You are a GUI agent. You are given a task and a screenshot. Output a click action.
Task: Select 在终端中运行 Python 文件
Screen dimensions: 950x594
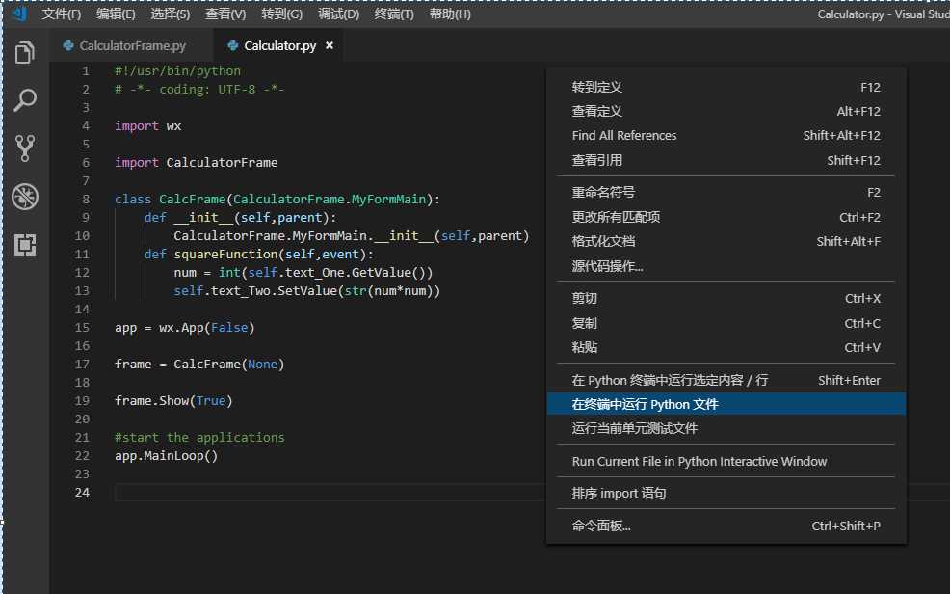(x=726, y=404)
